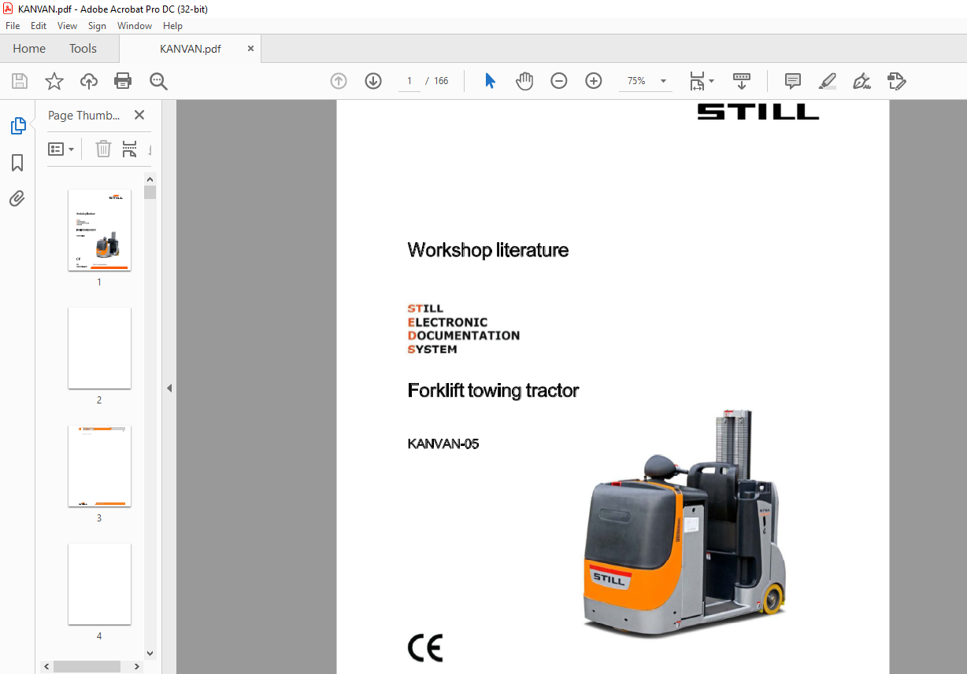
Task: Open the Bookmarks panel icon
Action: (17, 163)
